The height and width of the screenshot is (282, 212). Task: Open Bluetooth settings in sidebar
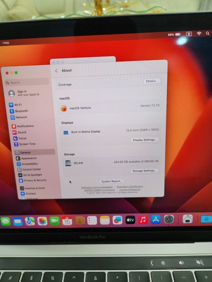(19, 111)
